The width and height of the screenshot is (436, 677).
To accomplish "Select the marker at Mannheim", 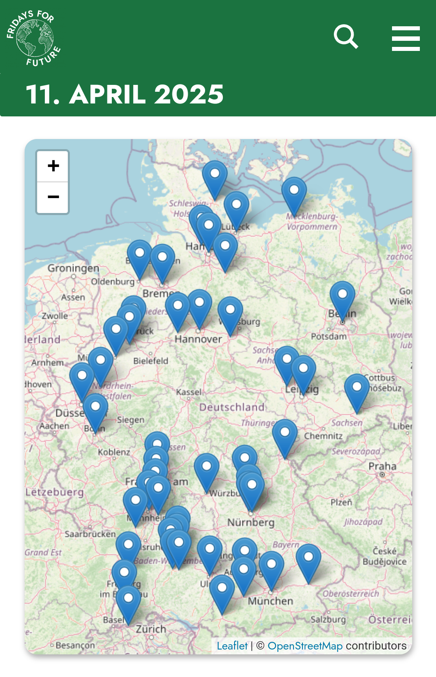I will [136, 507].
